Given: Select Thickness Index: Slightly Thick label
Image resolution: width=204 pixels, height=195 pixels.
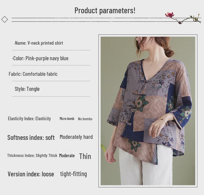Looking at the screenshot, I should click(32, 155).
